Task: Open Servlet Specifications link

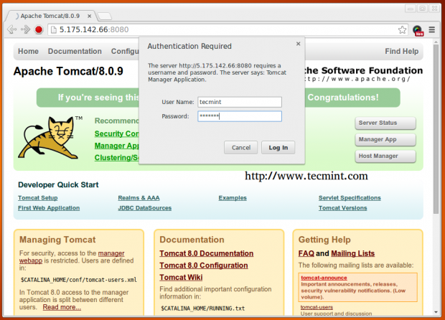Action: (x=350, y=198)
